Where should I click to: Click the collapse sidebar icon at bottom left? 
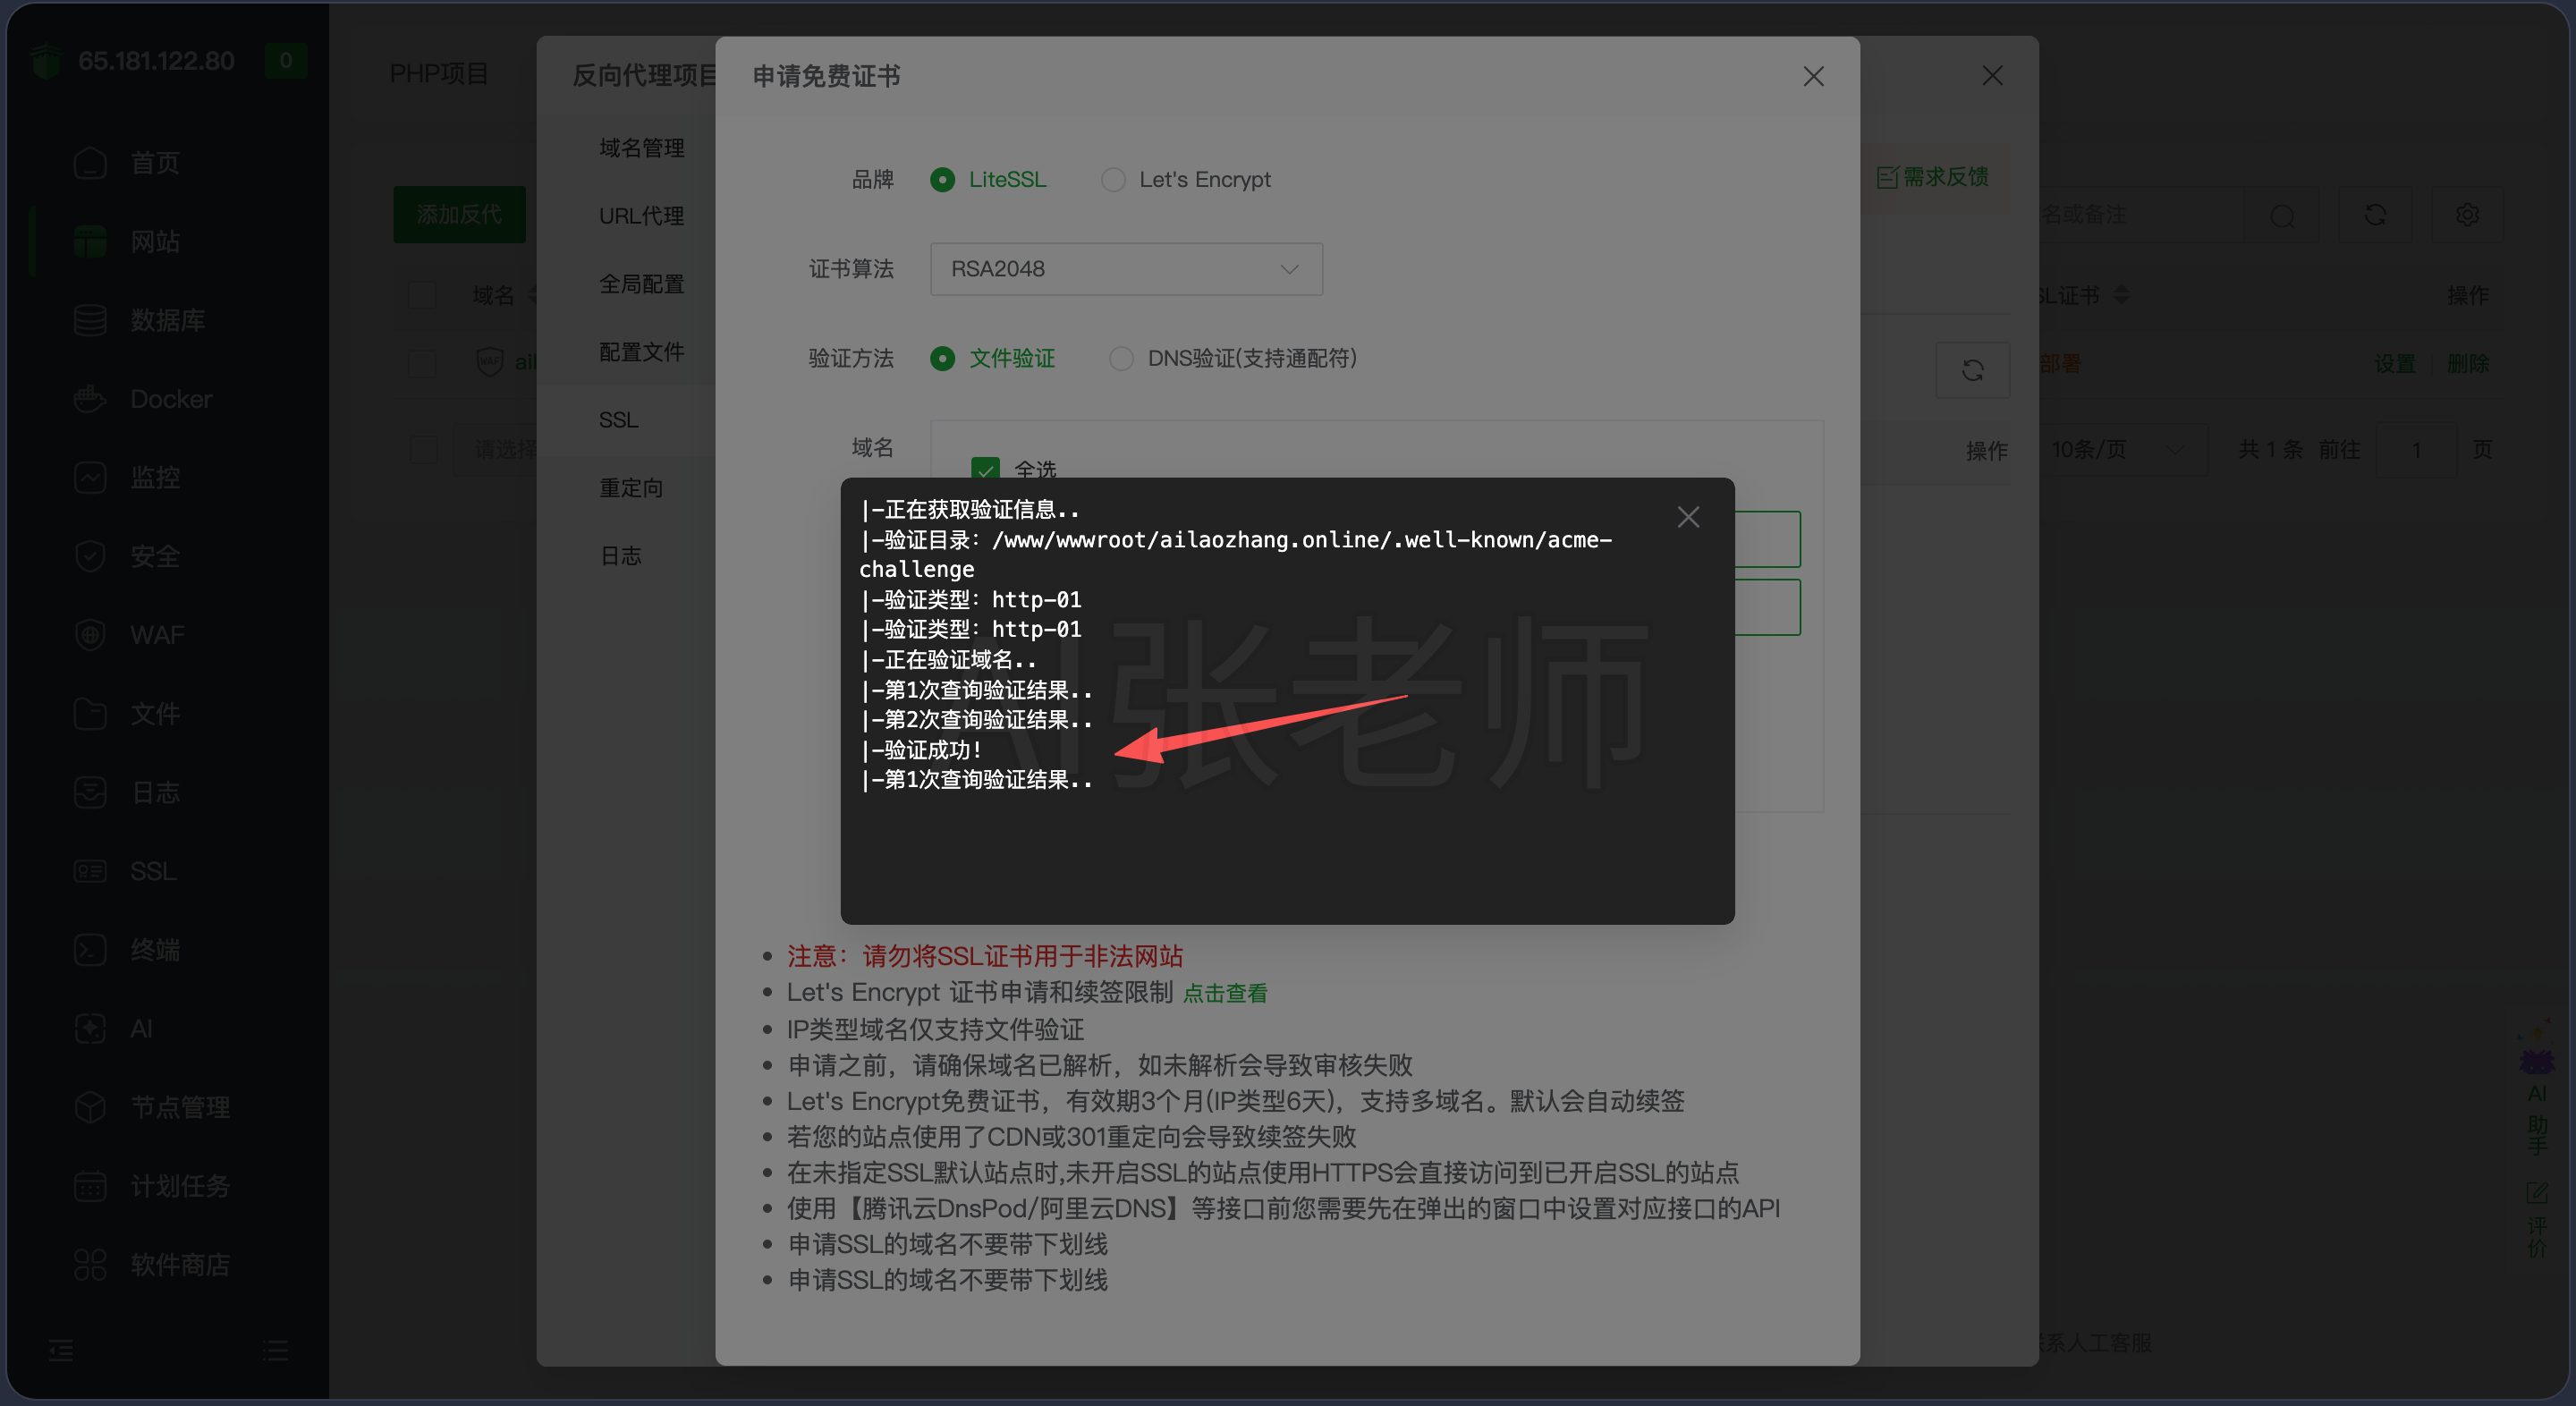[x=61, y=1351]
